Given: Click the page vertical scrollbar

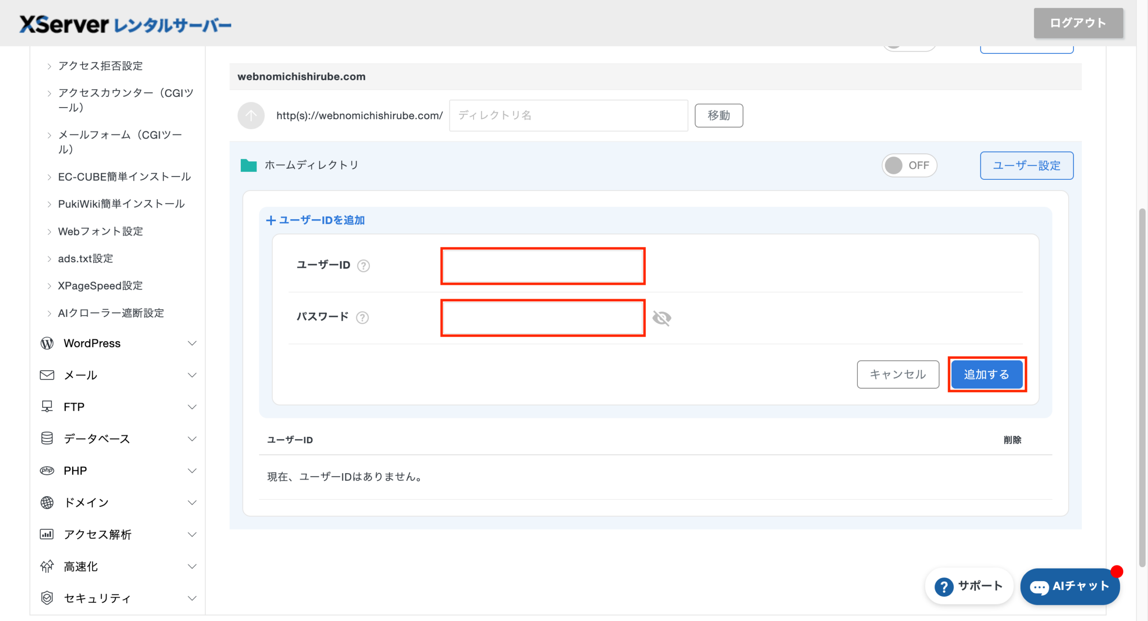Looking at the screenshot, I should [1142, 388].
